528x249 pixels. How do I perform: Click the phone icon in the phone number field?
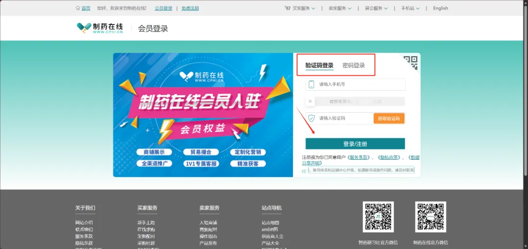pyautogui.click(x=311, y=84)
